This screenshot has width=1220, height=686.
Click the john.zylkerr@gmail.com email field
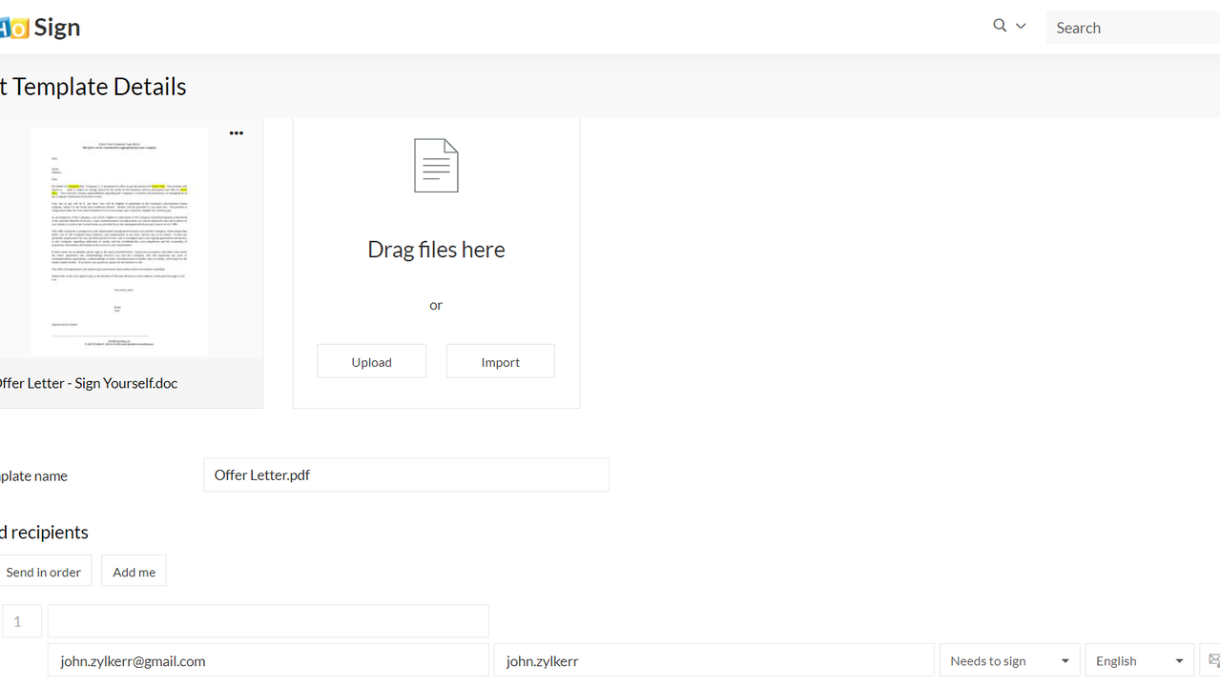coord(268,660)
